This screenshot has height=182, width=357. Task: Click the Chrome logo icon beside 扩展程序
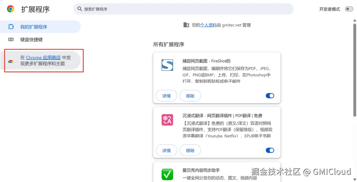[11, 9]
